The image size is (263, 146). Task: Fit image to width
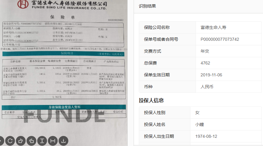click(x=53, y=141)
